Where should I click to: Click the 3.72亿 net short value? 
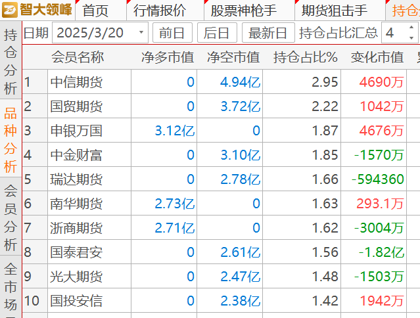pyautogui.click(x=241, y=106)
